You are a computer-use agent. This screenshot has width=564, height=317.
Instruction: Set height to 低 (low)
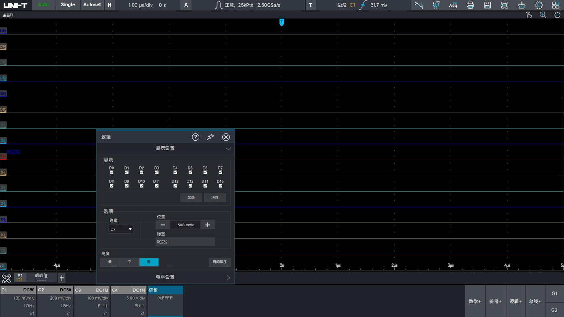110,262
